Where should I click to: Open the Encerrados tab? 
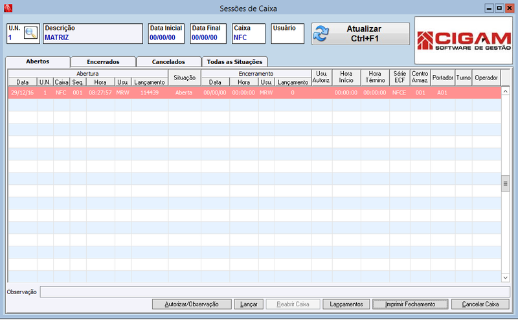pos(103,61)
